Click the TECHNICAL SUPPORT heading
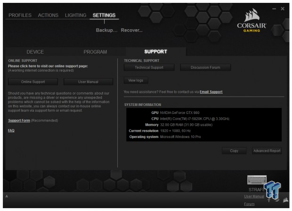This screenshot has width=292, height=211. click(142, 61)
